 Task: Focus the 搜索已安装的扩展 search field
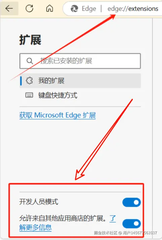(x=80, y=61)
